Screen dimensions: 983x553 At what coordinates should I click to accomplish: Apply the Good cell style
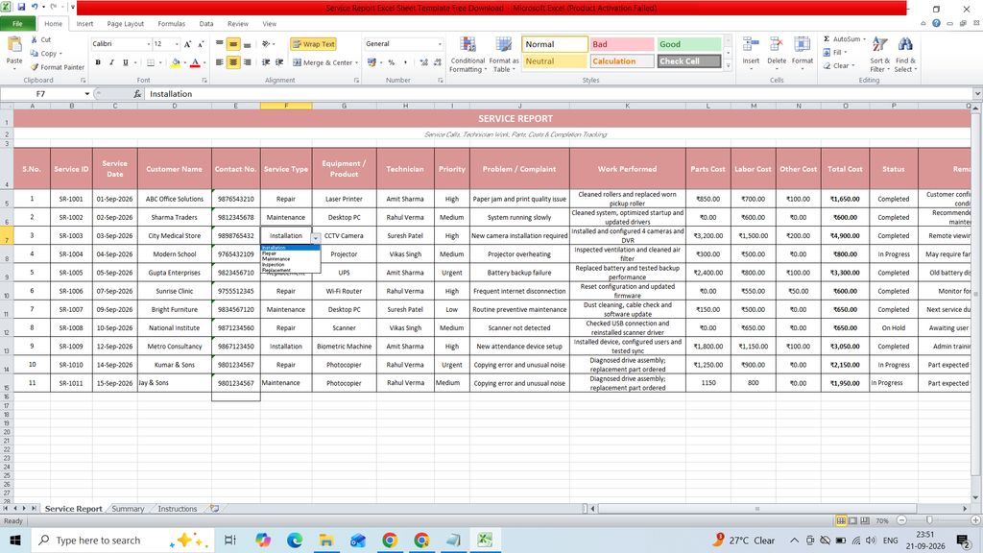coord(688,44)
